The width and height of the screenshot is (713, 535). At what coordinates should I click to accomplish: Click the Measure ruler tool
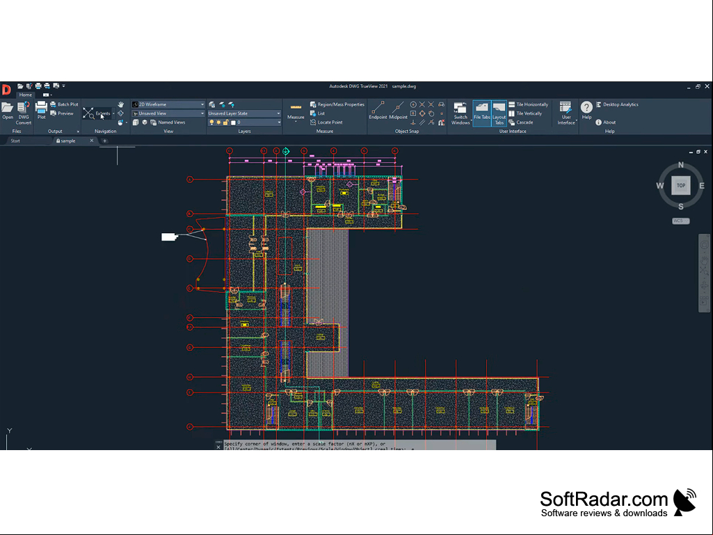(296, 112)
